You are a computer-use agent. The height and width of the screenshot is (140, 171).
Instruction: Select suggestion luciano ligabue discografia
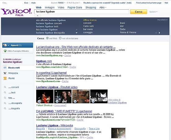pyautogui.click(x=50, y=33)
